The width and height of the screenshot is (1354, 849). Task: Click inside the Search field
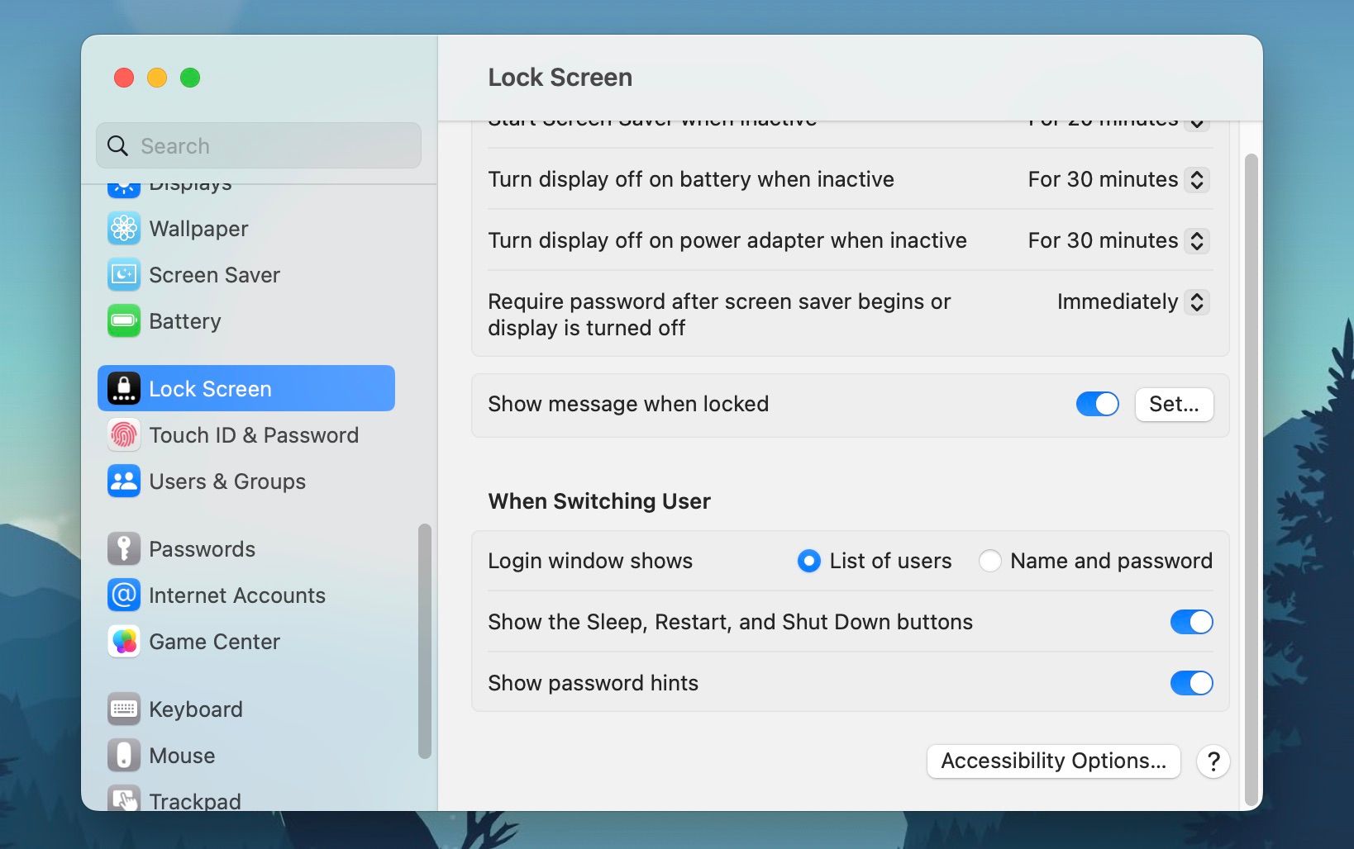[258, 145]
